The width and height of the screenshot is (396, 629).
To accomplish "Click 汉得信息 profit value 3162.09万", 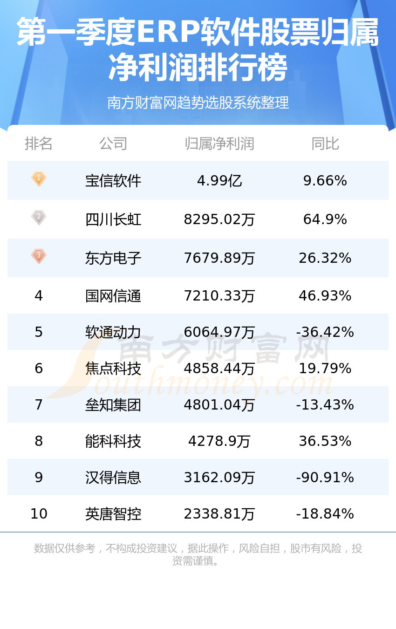I will [219, 478].
